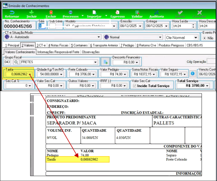217x181 pixels.
Task: Click the document icon next to FRETES
Action: [105, 62]
